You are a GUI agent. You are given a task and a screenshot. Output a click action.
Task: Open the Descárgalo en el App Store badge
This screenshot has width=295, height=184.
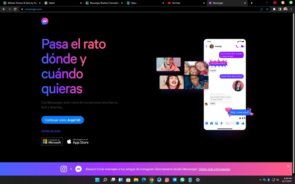pos(78,141)
